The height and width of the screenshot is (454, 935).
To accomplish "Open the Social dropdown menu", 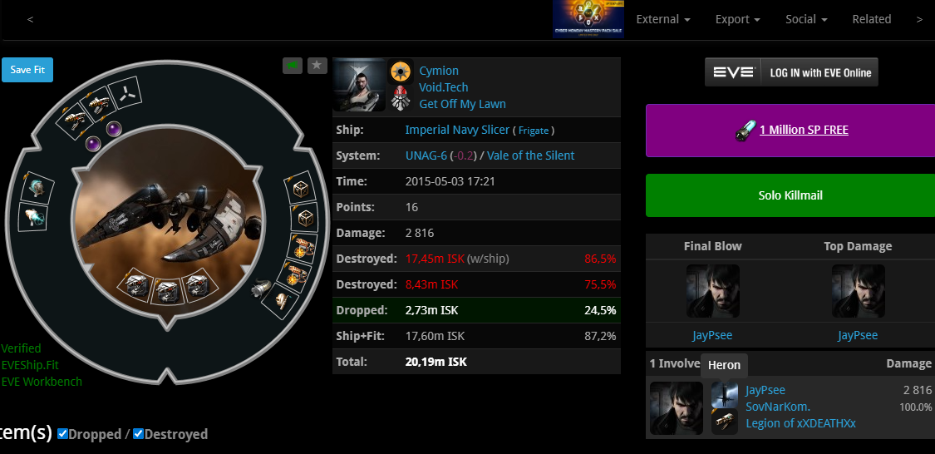I will coord(806,19).
